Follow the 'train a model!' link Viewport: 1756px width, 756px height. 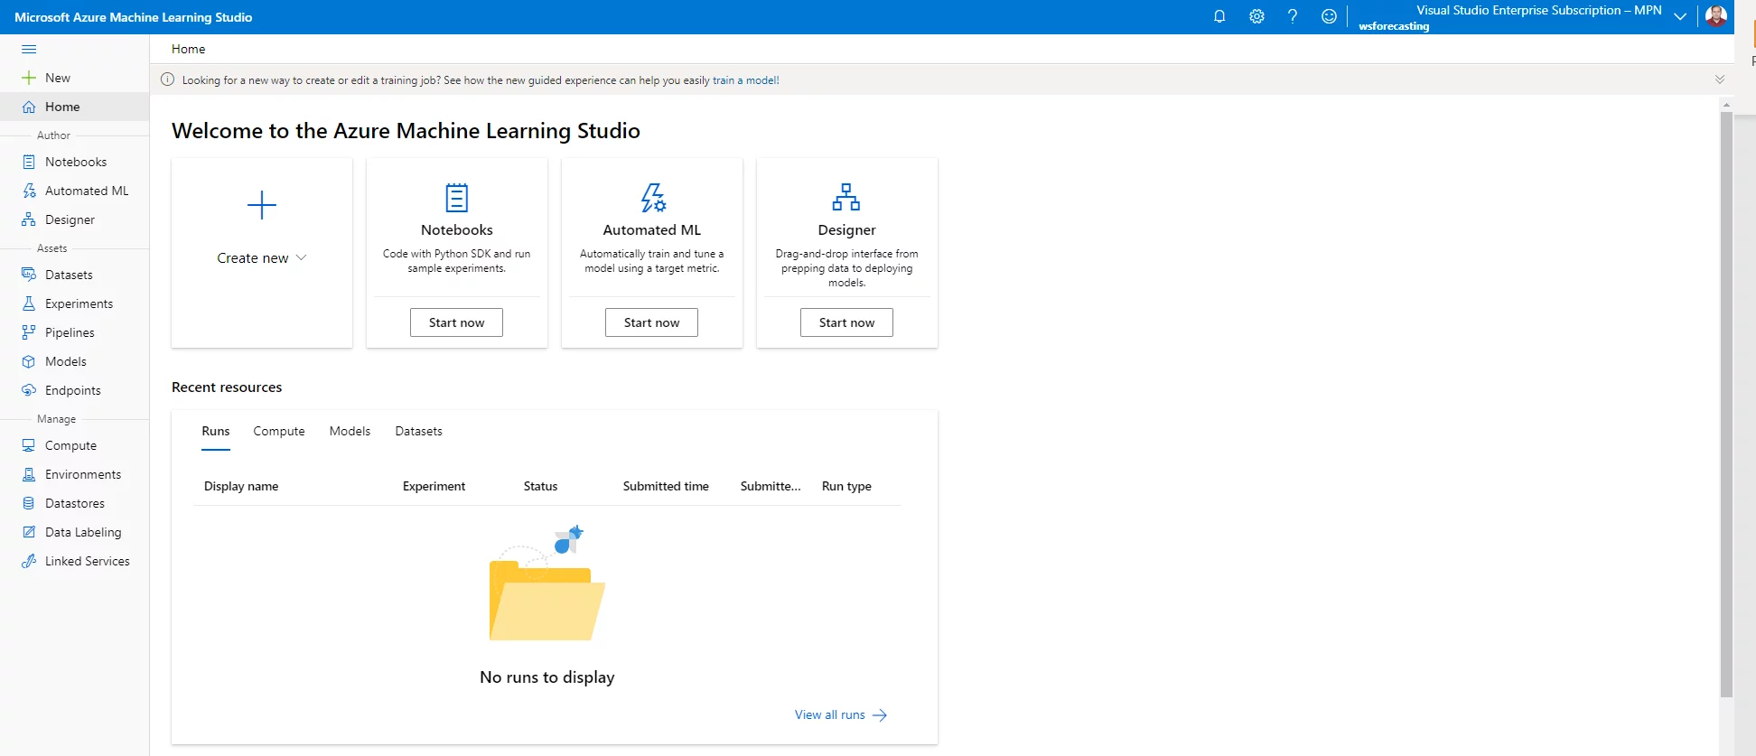pos(746,80)
